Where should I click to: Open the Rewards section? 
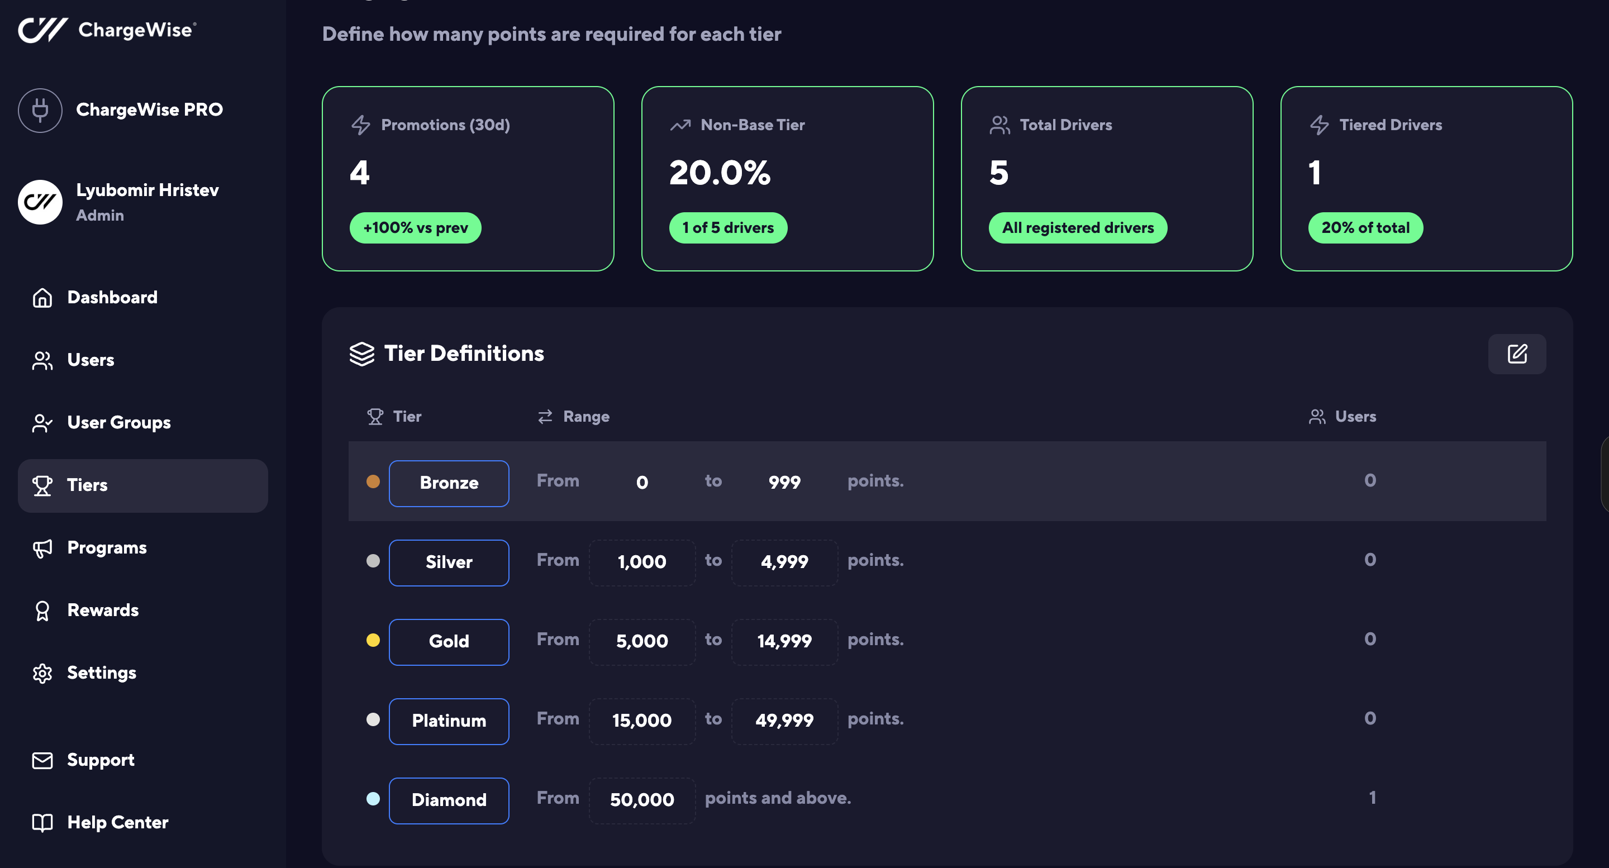(102, 610)
